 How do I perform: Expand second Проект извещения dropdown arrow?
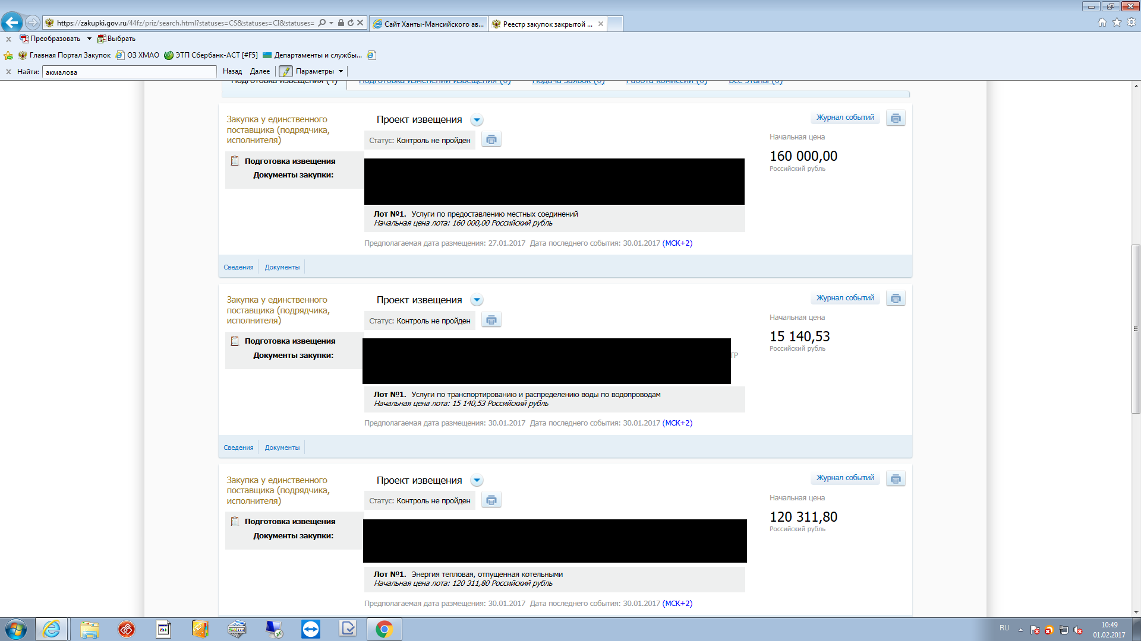477,300
